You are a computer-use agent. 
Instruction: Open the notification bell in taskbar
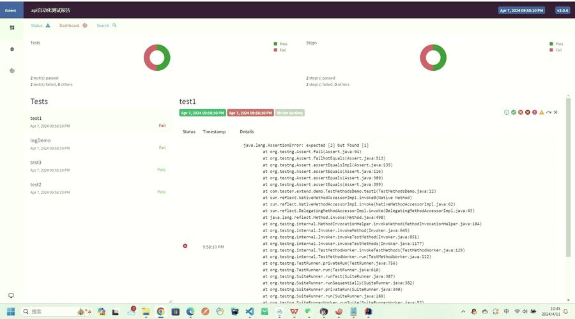click(566, 311)
